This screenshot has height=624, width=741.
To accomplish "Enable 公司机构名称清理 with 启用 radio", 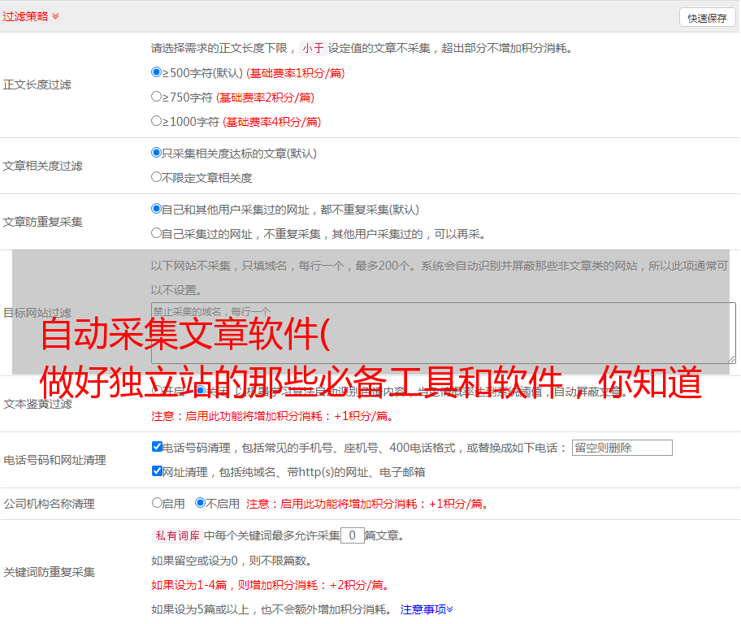I will [158, 503].
